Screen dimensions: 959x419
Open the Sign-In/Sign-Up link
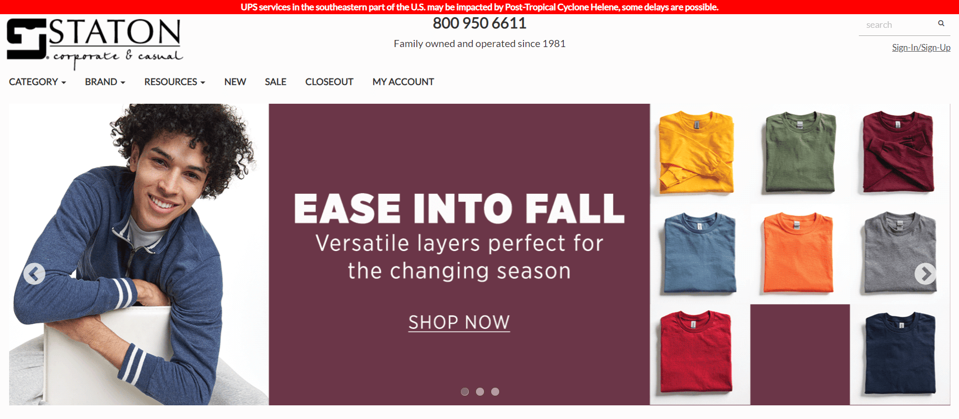pos(921,48)
